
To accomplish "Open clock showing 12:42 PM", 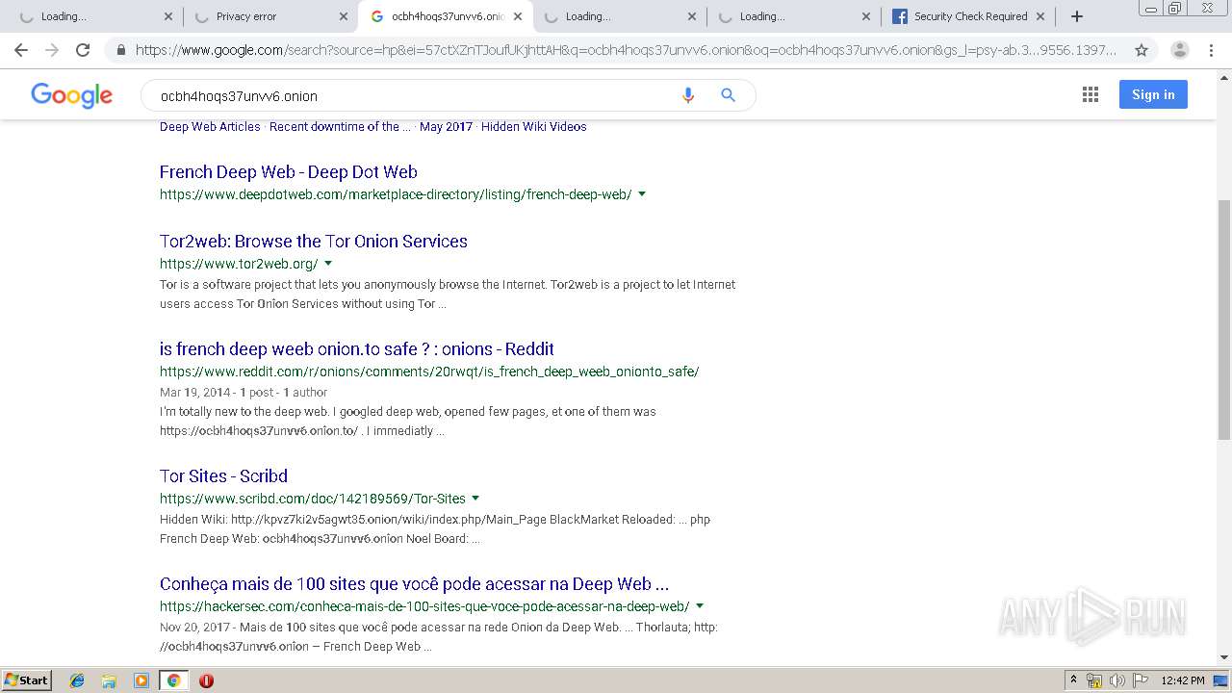I will click(x=1183, y=680).
